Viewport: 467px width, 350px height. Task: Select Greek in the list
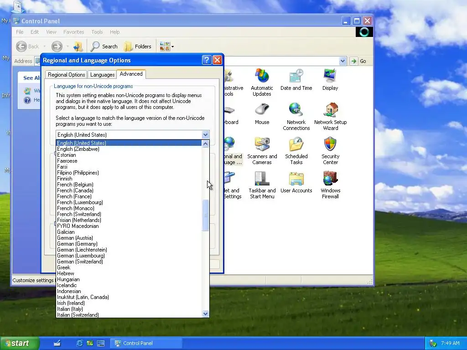point(129,268)
